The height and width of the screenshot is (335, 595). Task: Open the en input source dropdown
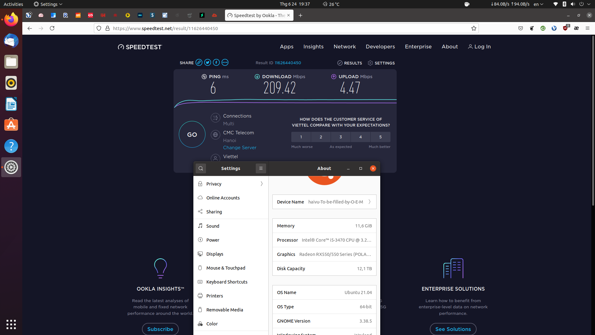click(x=539, y=4)
